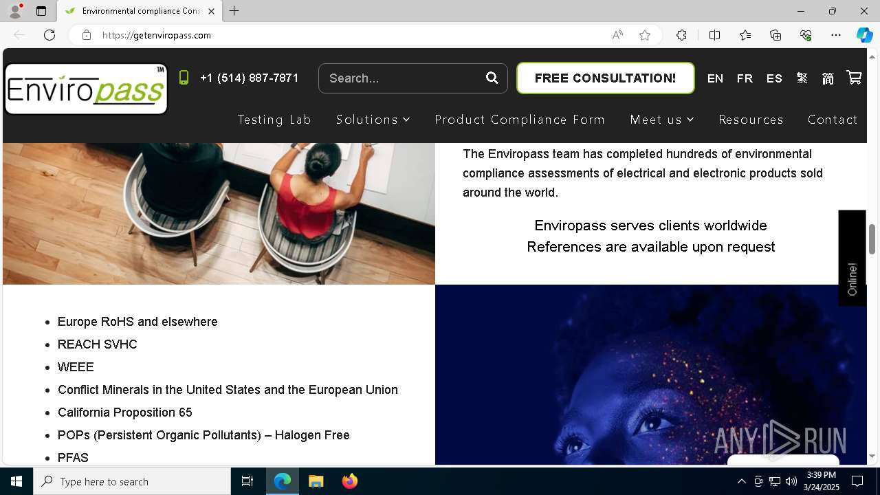Expand the Solutions dropdown menu
The height and width of the screenshot is (495, 880).
tap(373, 120)
